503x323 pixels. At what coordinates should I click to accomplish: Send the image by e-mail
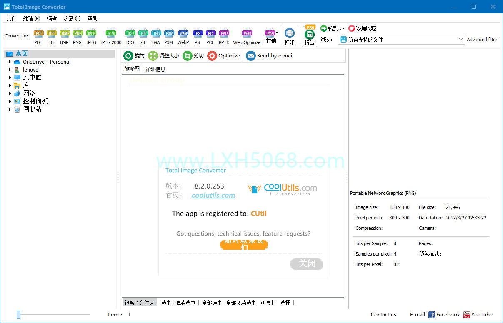pos(270,56)
